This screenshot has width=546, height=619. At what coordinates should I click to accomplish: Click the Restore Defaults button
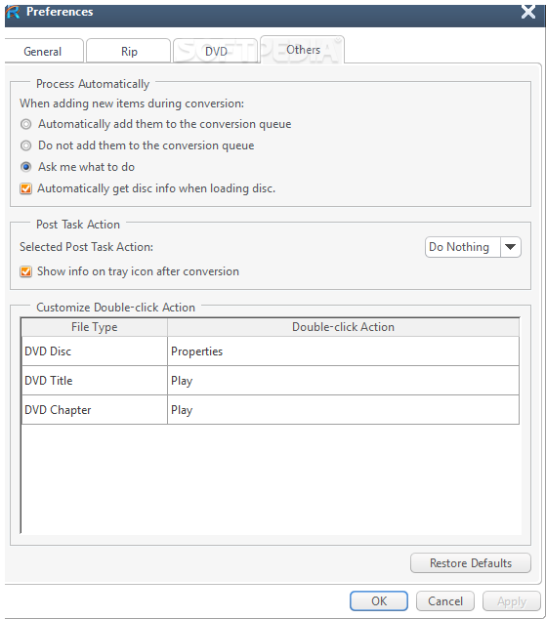coord(471,563)
